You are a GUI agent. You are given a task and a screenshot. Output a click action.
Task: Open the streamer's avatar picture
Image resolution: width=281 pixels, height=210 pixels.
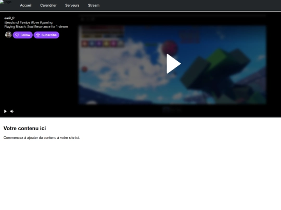click(8, 35)
